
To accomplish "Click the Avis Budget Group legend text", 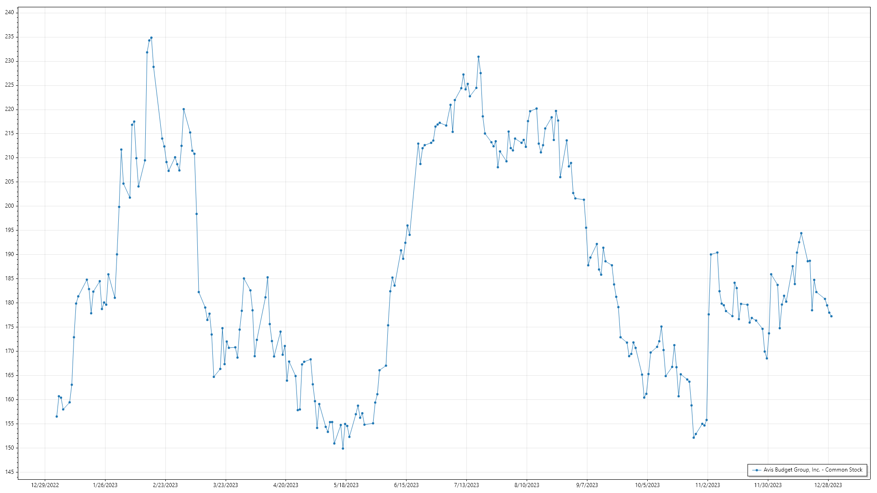I will (x=813, y=470).
